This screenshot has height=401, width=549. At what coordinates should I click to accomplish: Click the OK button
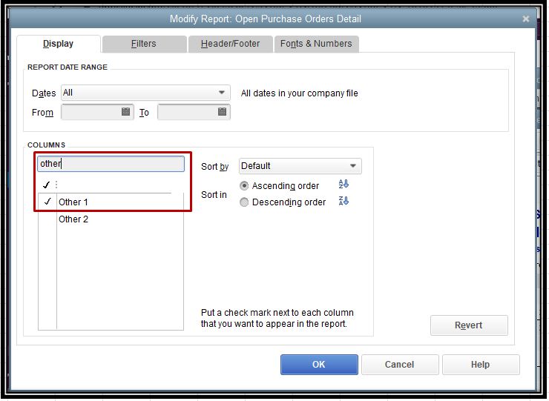pyautogui.click(x=319, y=364)
